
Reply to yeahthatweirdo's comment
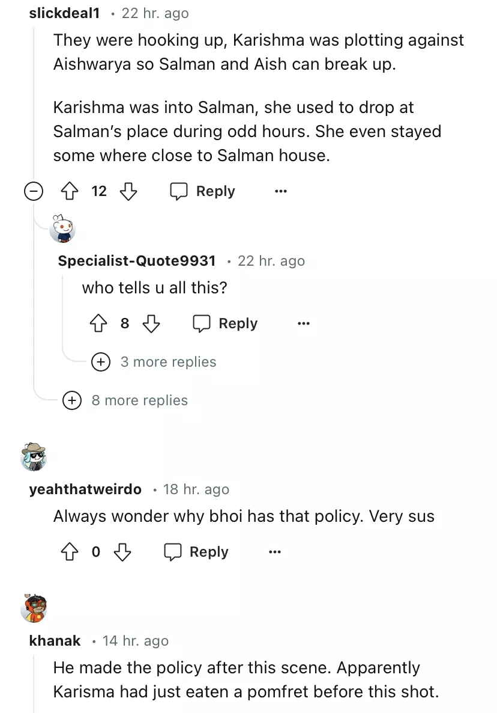196,552
